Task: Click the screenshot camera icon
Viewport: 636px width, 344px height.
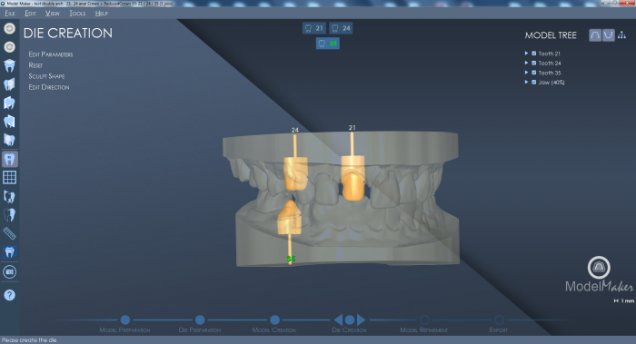Action: [x=9, y=271]
